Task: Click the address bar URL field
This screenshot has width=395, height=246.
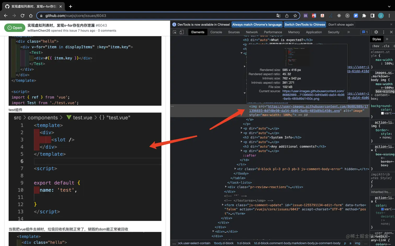Action: pyautogui.click(x=157, y=16)
